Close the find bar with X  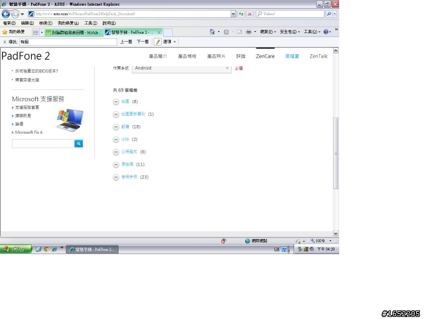pos(5,42)
